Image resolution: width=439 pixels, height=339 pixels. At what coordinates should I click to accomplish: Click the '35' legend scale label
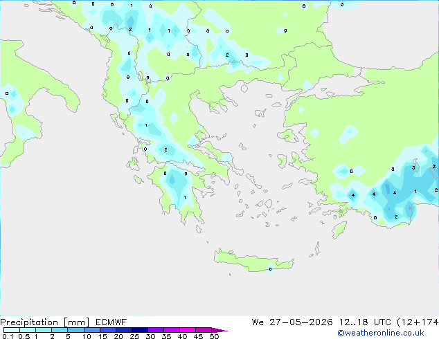pos(167,336)
